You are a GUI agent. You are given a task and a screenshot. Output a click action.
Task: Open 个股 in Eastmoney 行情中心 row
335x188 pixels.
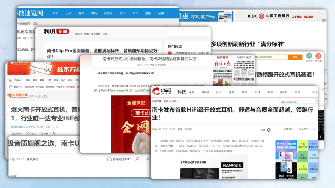point(49,80)
